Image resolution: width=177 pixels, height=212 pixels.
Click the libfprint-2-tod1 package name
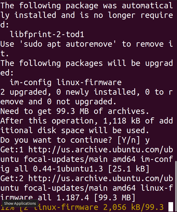click(47, 34)
